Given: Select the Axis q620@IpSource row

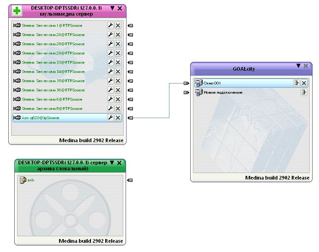Looking at the screenshot, I should (x=67, y=118).
